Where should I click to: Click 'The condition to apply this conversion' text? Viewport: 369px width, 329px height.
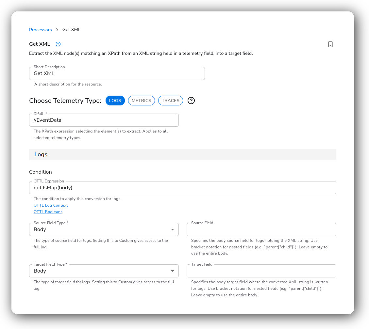(x=78, y=198)
